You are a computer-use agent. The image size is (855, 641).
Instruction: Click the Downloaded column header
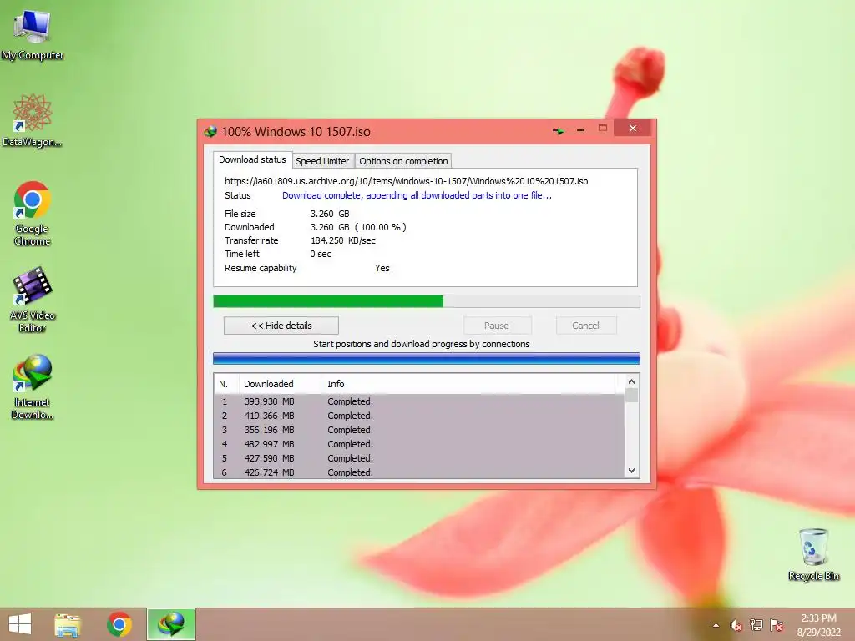coord(281,384)
